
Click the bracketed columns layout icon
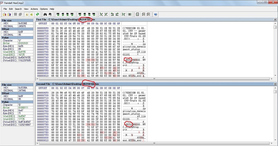point(124,14)
